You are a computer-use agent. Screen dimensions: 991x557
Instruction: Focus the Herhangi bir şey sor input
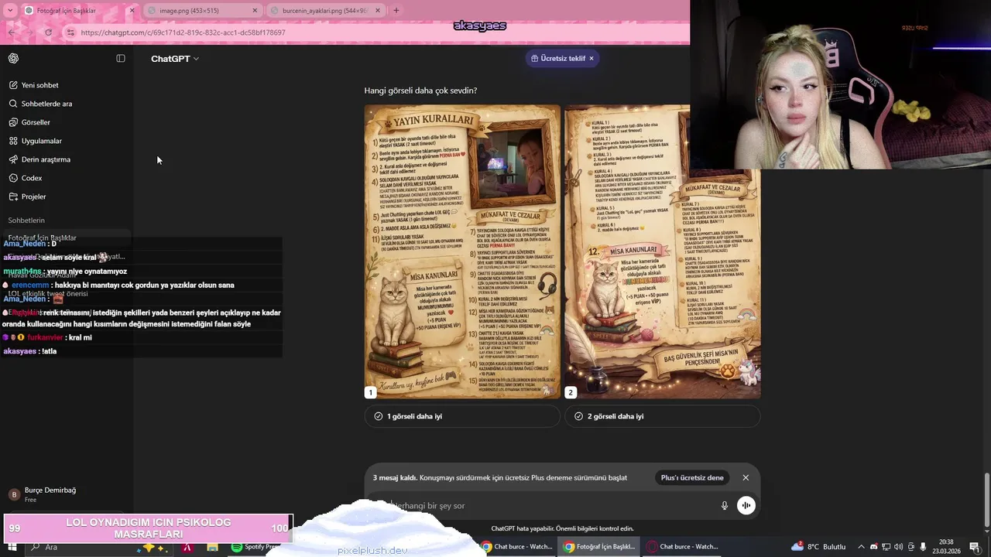point(550,506)
